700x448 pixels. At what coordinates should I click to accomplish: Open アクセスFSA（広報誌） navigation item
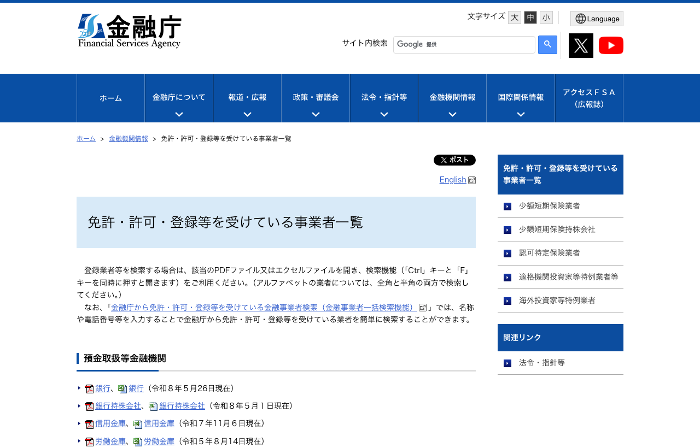click(x=589, y=98)
